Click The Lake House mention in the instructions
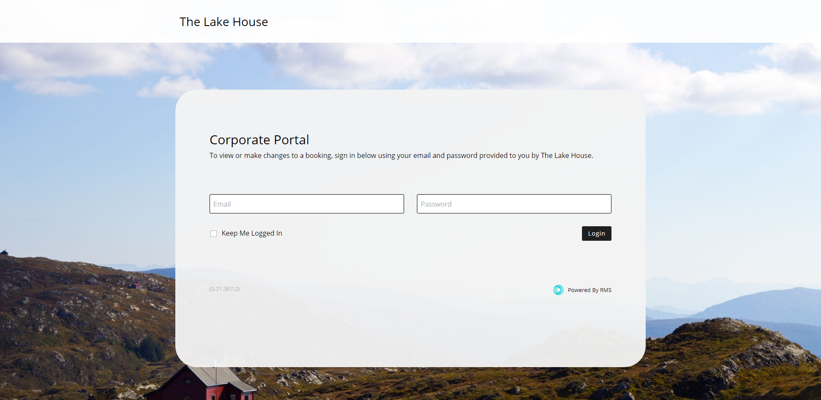This screenshot has height=400, width=821. tap(566, 155)
